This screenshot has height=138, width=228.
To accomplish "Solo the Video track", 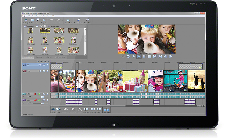I will coord(47,71).
